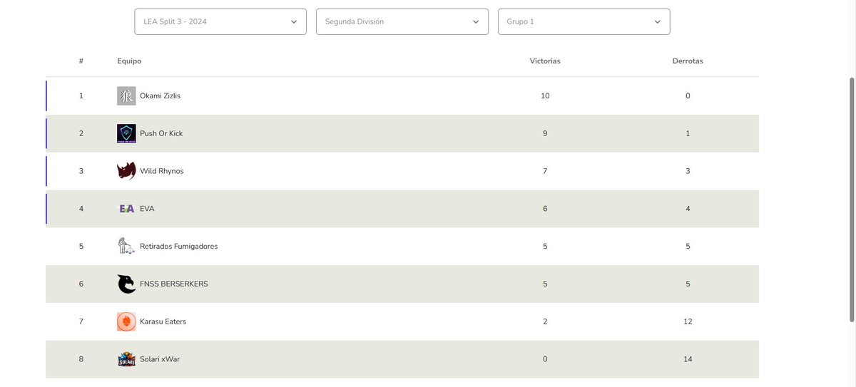Open the Retirados Fumigadores team name
The image size is (856, 387).
[179, 247]
